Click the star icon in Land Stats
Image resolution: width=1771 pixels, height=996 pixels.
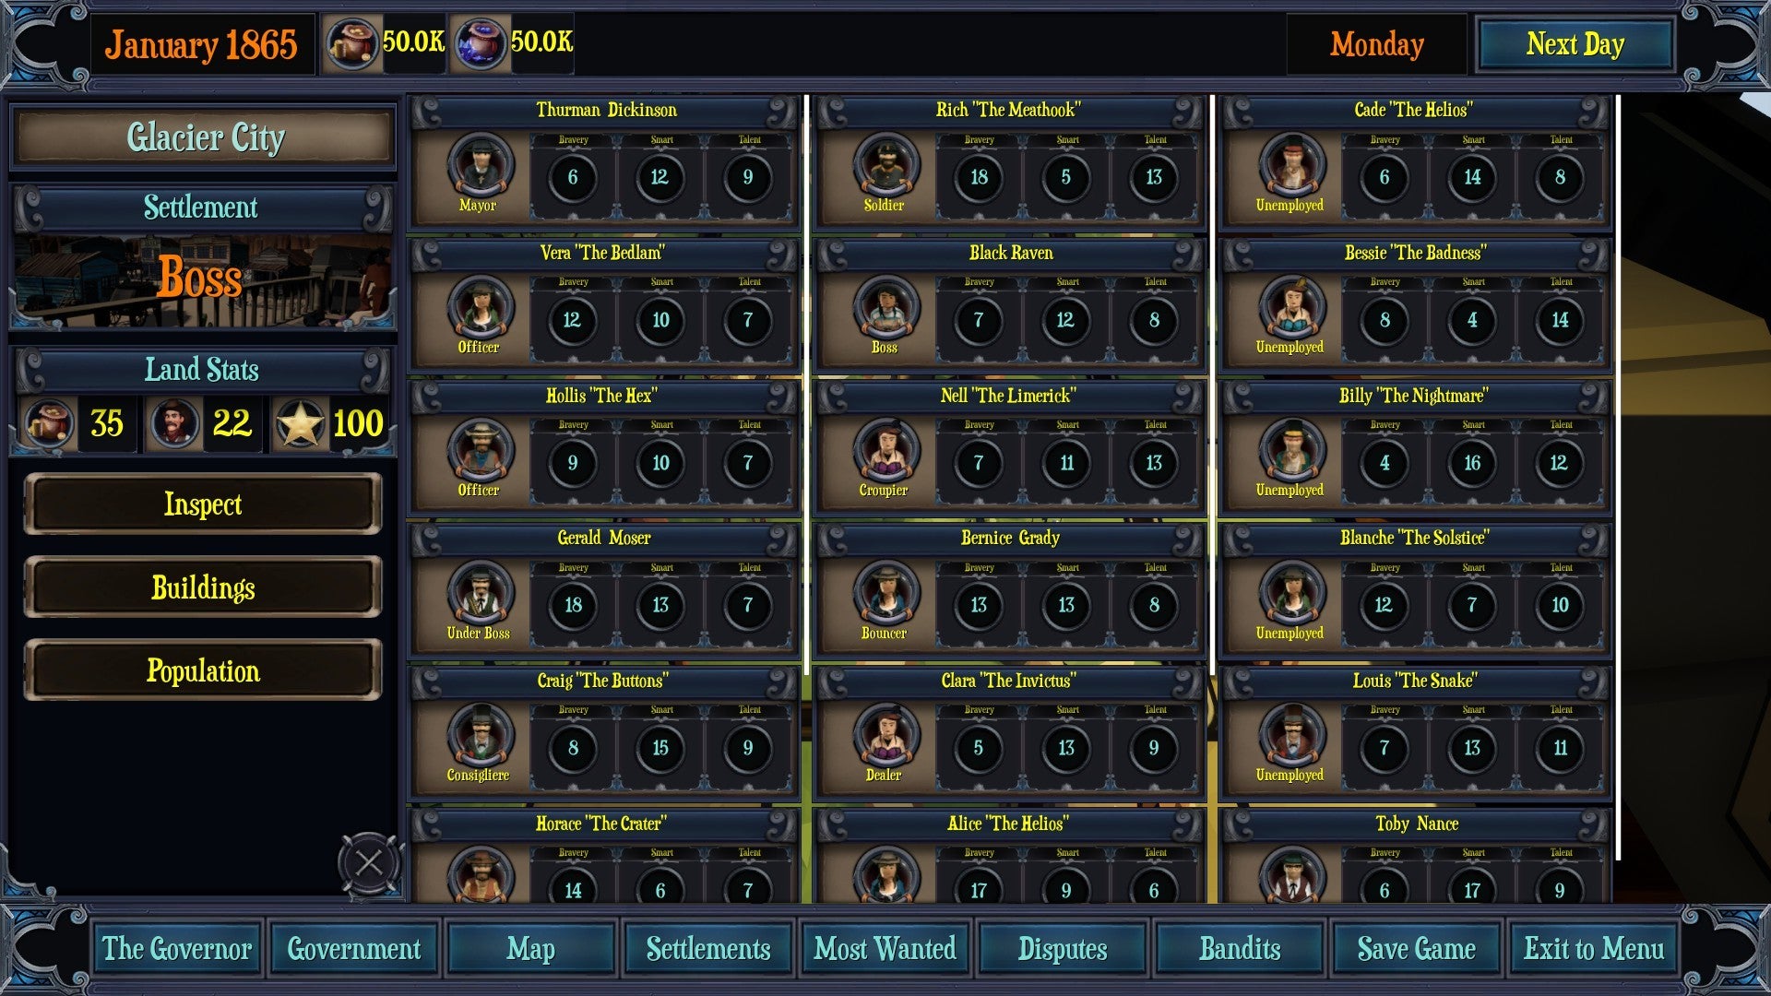coord(300,424)
